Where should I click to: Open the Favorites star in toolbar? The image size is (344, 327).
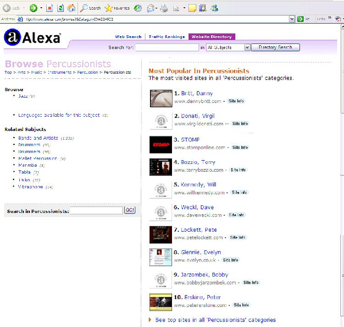click(x=117, y=8)
